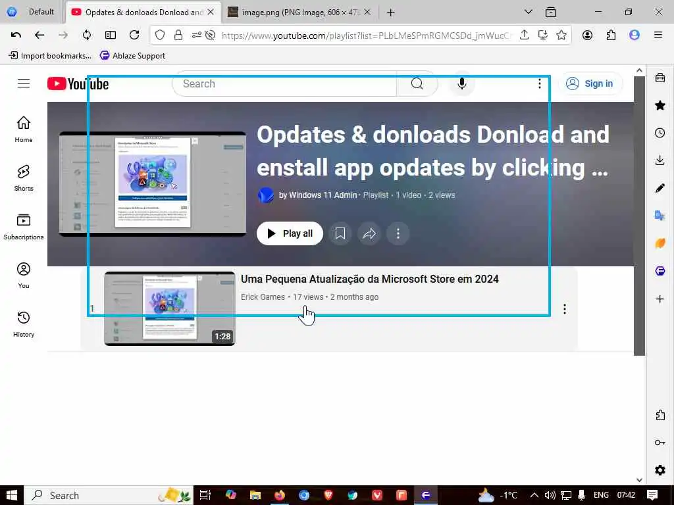
Task: Open the Windows 11 Admin channel link
Action: [x=323, y=195]
